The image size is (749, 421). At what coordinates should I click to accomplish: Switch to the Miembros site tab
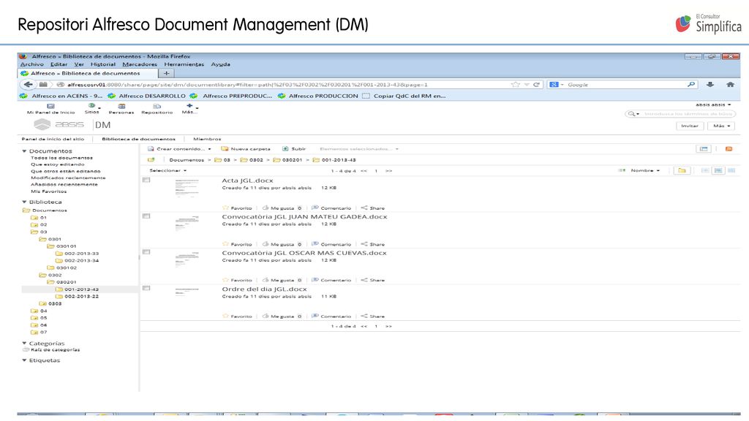click(207, 139)
